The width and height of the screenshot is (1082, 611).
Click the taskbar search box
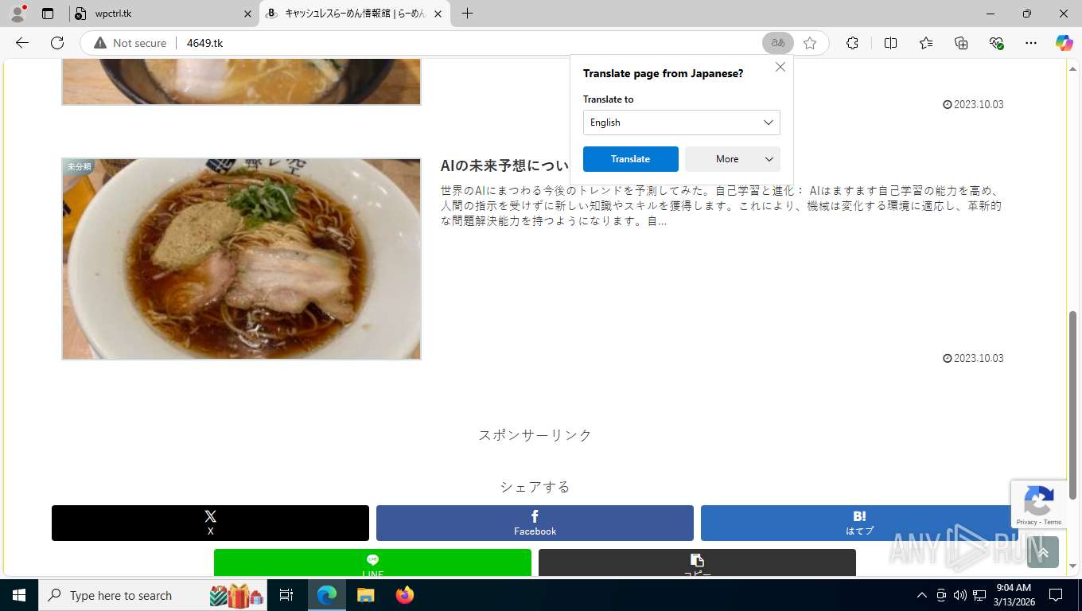[154, 595]
